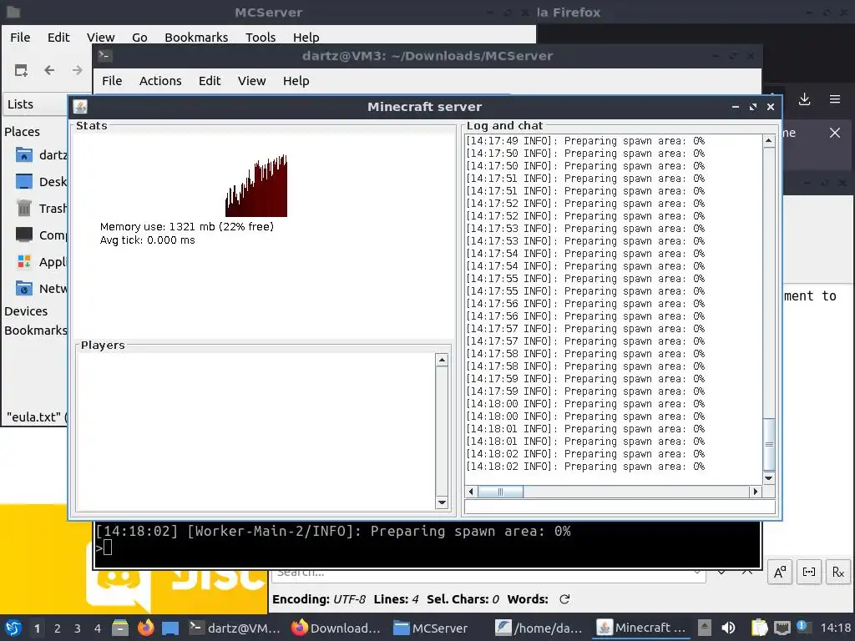Switch to workspace 3
Viewport: 855px width, 641px height.
[x=78, y=628]
